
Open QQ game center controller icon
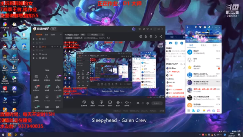(x=209, y=111)
